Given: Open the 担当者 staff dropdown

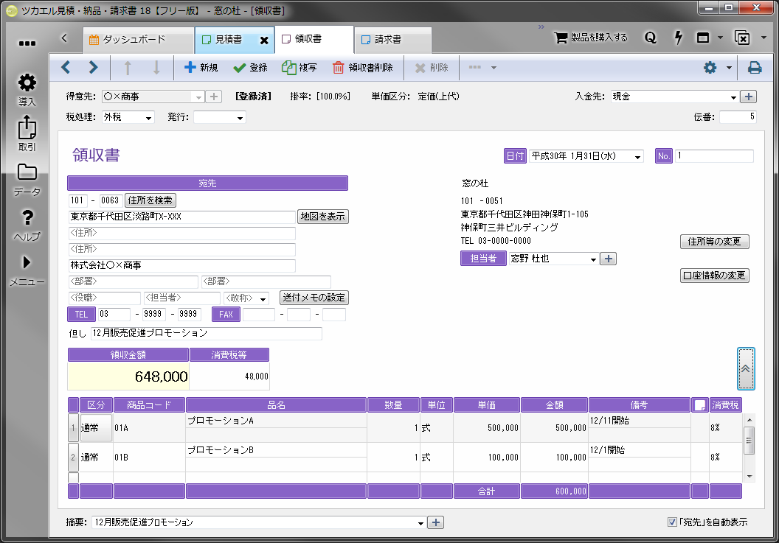Looking at the screenshot, I should [595, 259].
